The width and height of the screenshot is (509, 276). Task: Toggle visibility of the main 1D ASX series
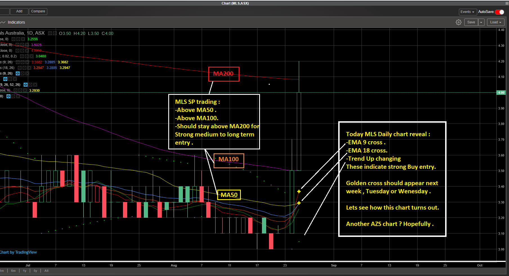50,33
